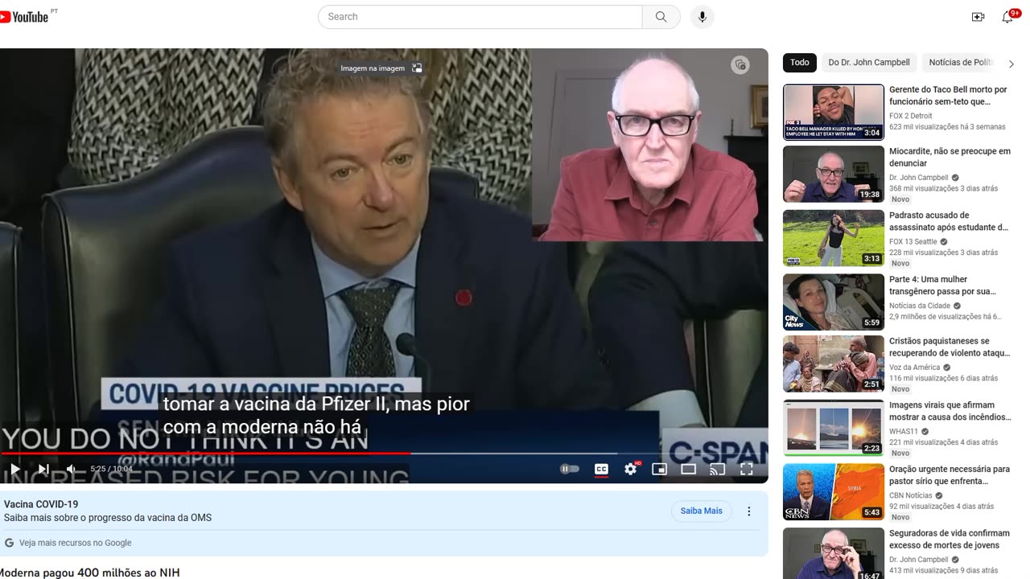Start voice search with microphone icon
The width and height of the screenshot is (1030, 579).
(702, 17)
